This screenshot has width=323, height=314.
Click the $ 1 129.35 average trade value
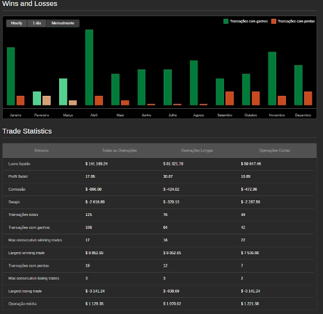[x=94, y=304]
